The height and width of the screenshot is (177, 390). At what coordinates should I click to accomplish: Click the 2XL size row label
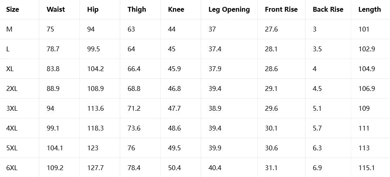pos(12,88)
